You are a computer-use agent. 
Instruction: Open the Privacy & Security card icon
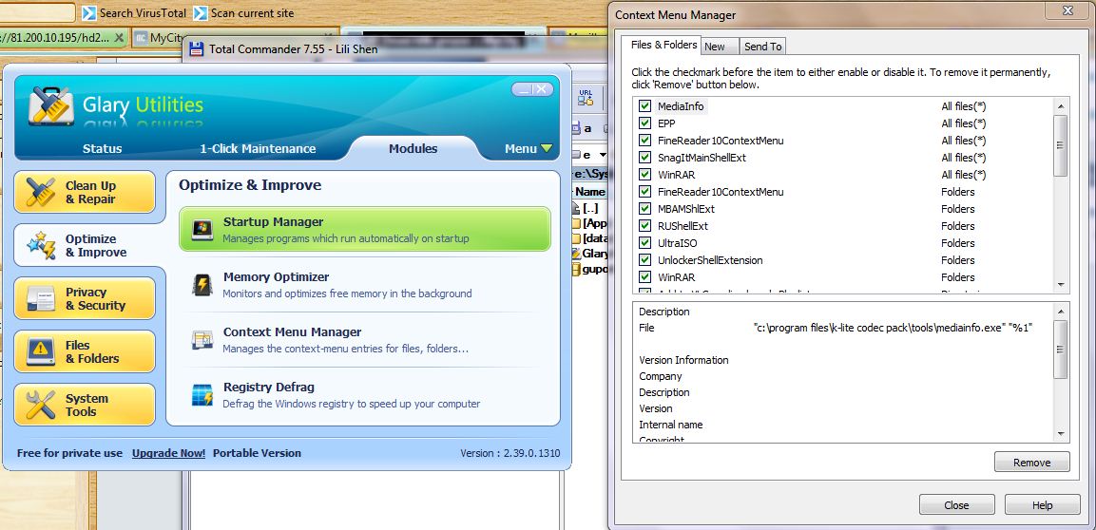point(41,298)
